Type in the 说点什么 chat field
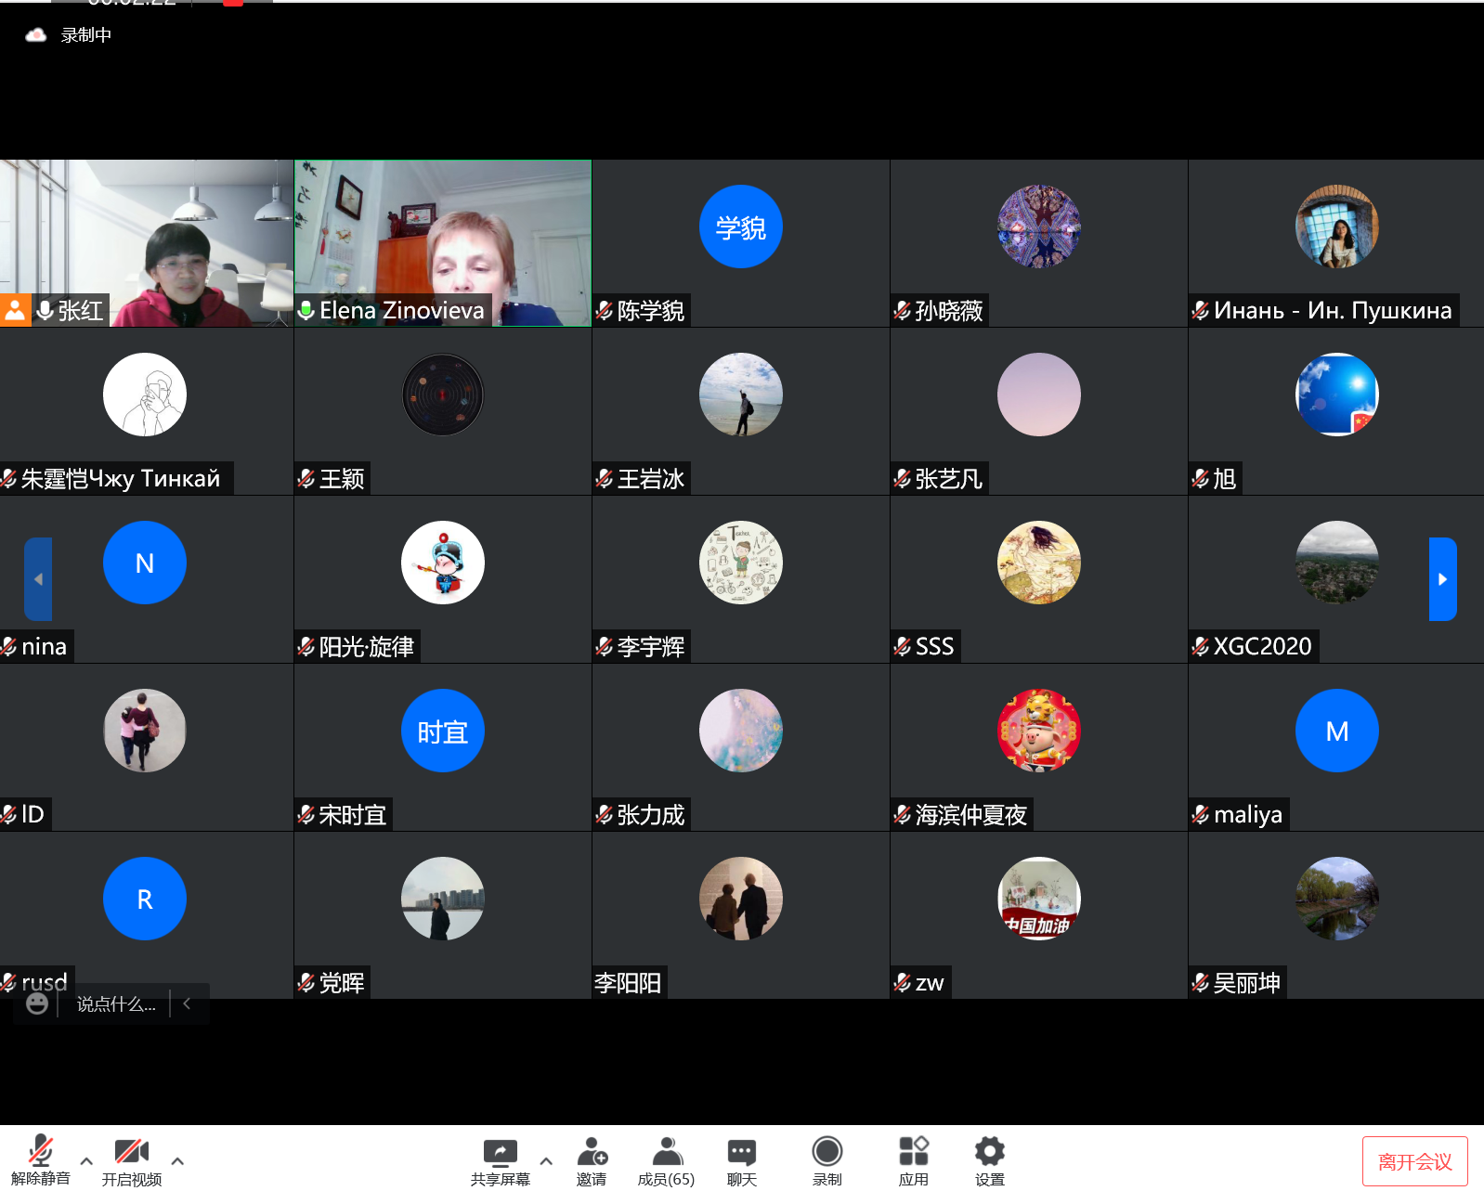This screenshot has width=1484, height=1191. click(116, 1004)
